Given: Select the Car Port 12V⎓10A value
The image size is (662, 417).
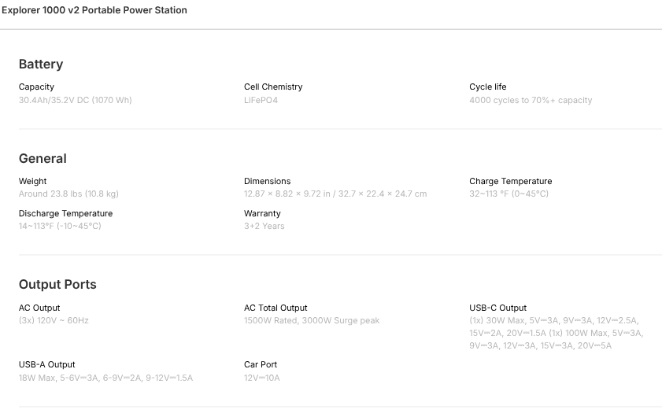Looking at the screenshot, I should click(262, 378).
